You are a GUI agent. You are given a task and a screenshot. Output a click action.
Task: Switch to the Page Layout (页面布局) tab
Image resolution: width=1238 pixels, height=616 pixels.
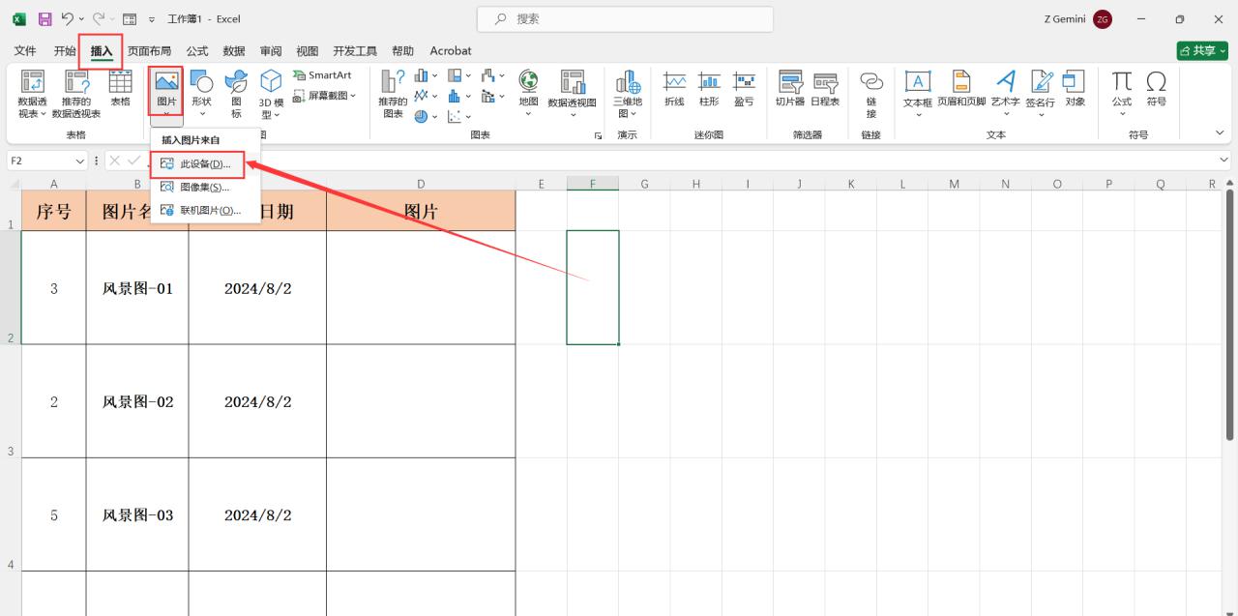(x=150, y=51)
